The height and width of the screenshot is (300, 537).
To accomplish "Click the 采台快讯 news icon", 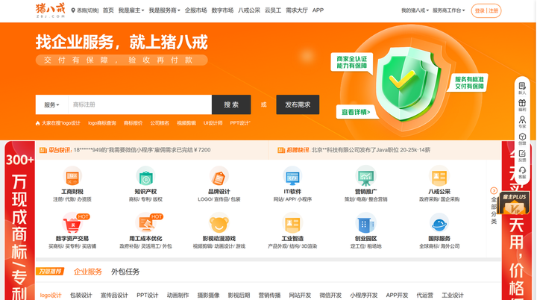I will tap(43, 150).
